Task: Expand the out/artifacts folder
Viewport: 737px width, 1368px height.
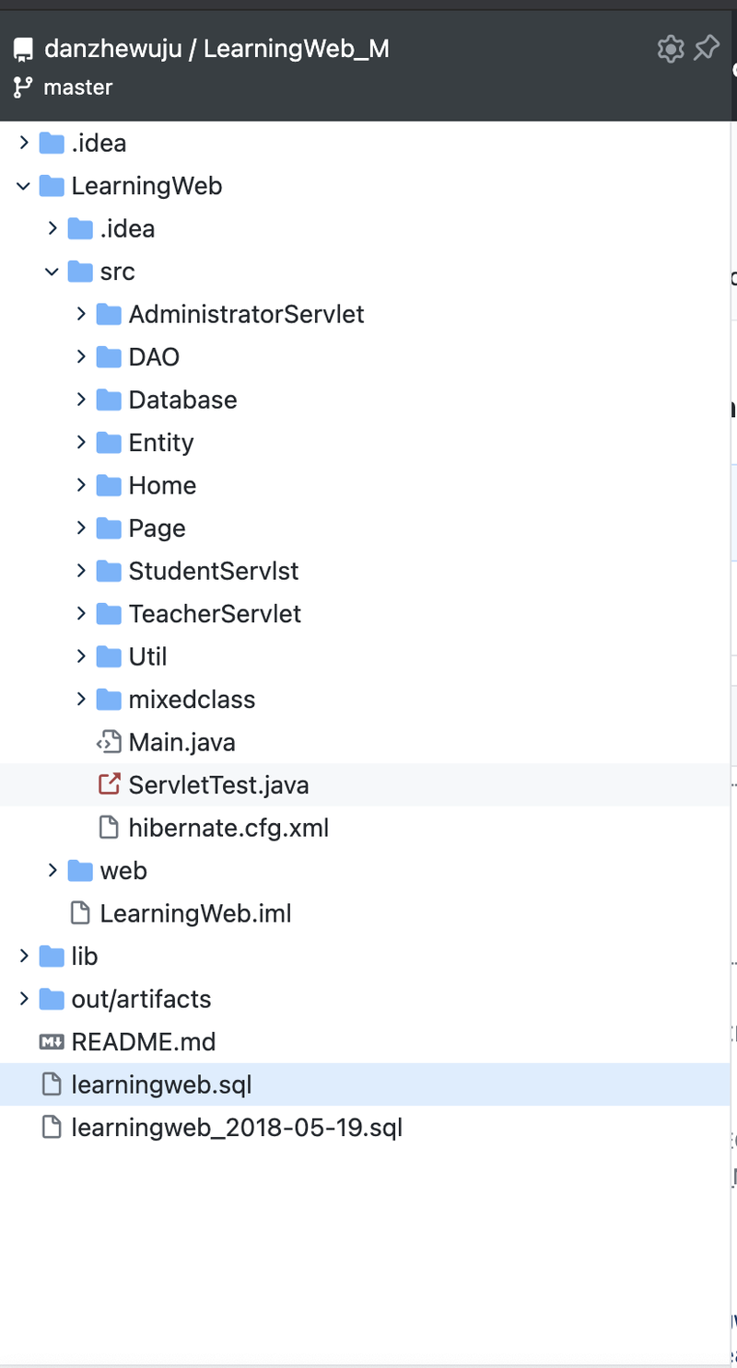Action: click(23, 1000)
